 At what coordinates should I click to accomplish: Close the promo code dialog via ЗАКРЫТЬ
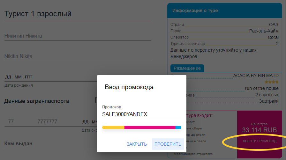pyautogui.click(x=137, y=144)
